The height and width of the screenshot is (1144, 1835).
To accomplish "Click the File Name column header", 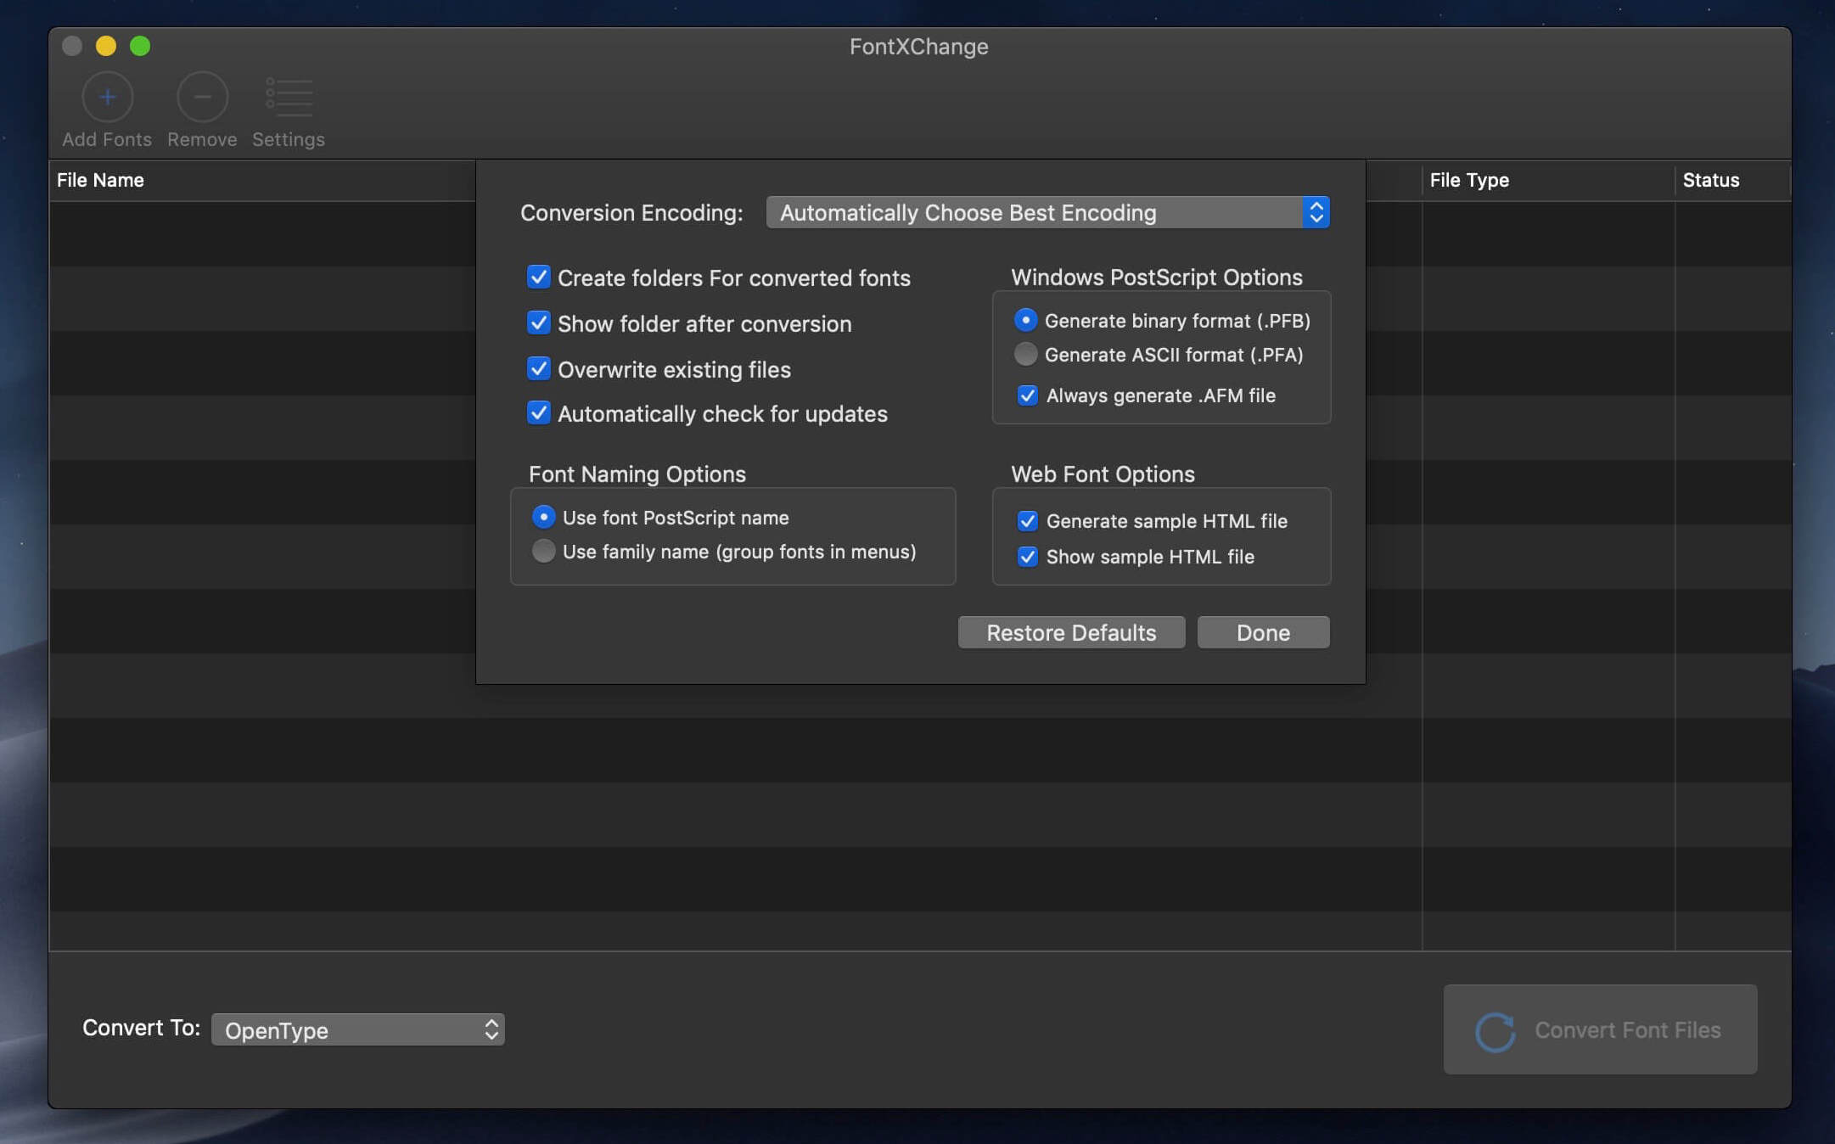I will [x=100, y=180].
